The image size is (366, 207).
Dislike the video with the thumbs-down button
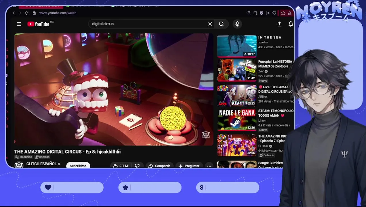coord(137,166)
